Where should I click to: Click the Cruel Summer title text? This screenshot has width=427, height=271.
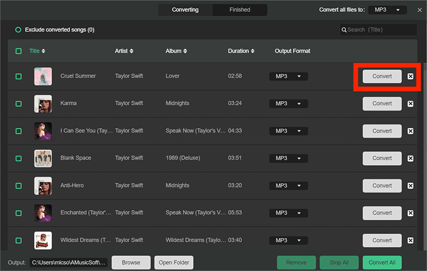(78, 76)
